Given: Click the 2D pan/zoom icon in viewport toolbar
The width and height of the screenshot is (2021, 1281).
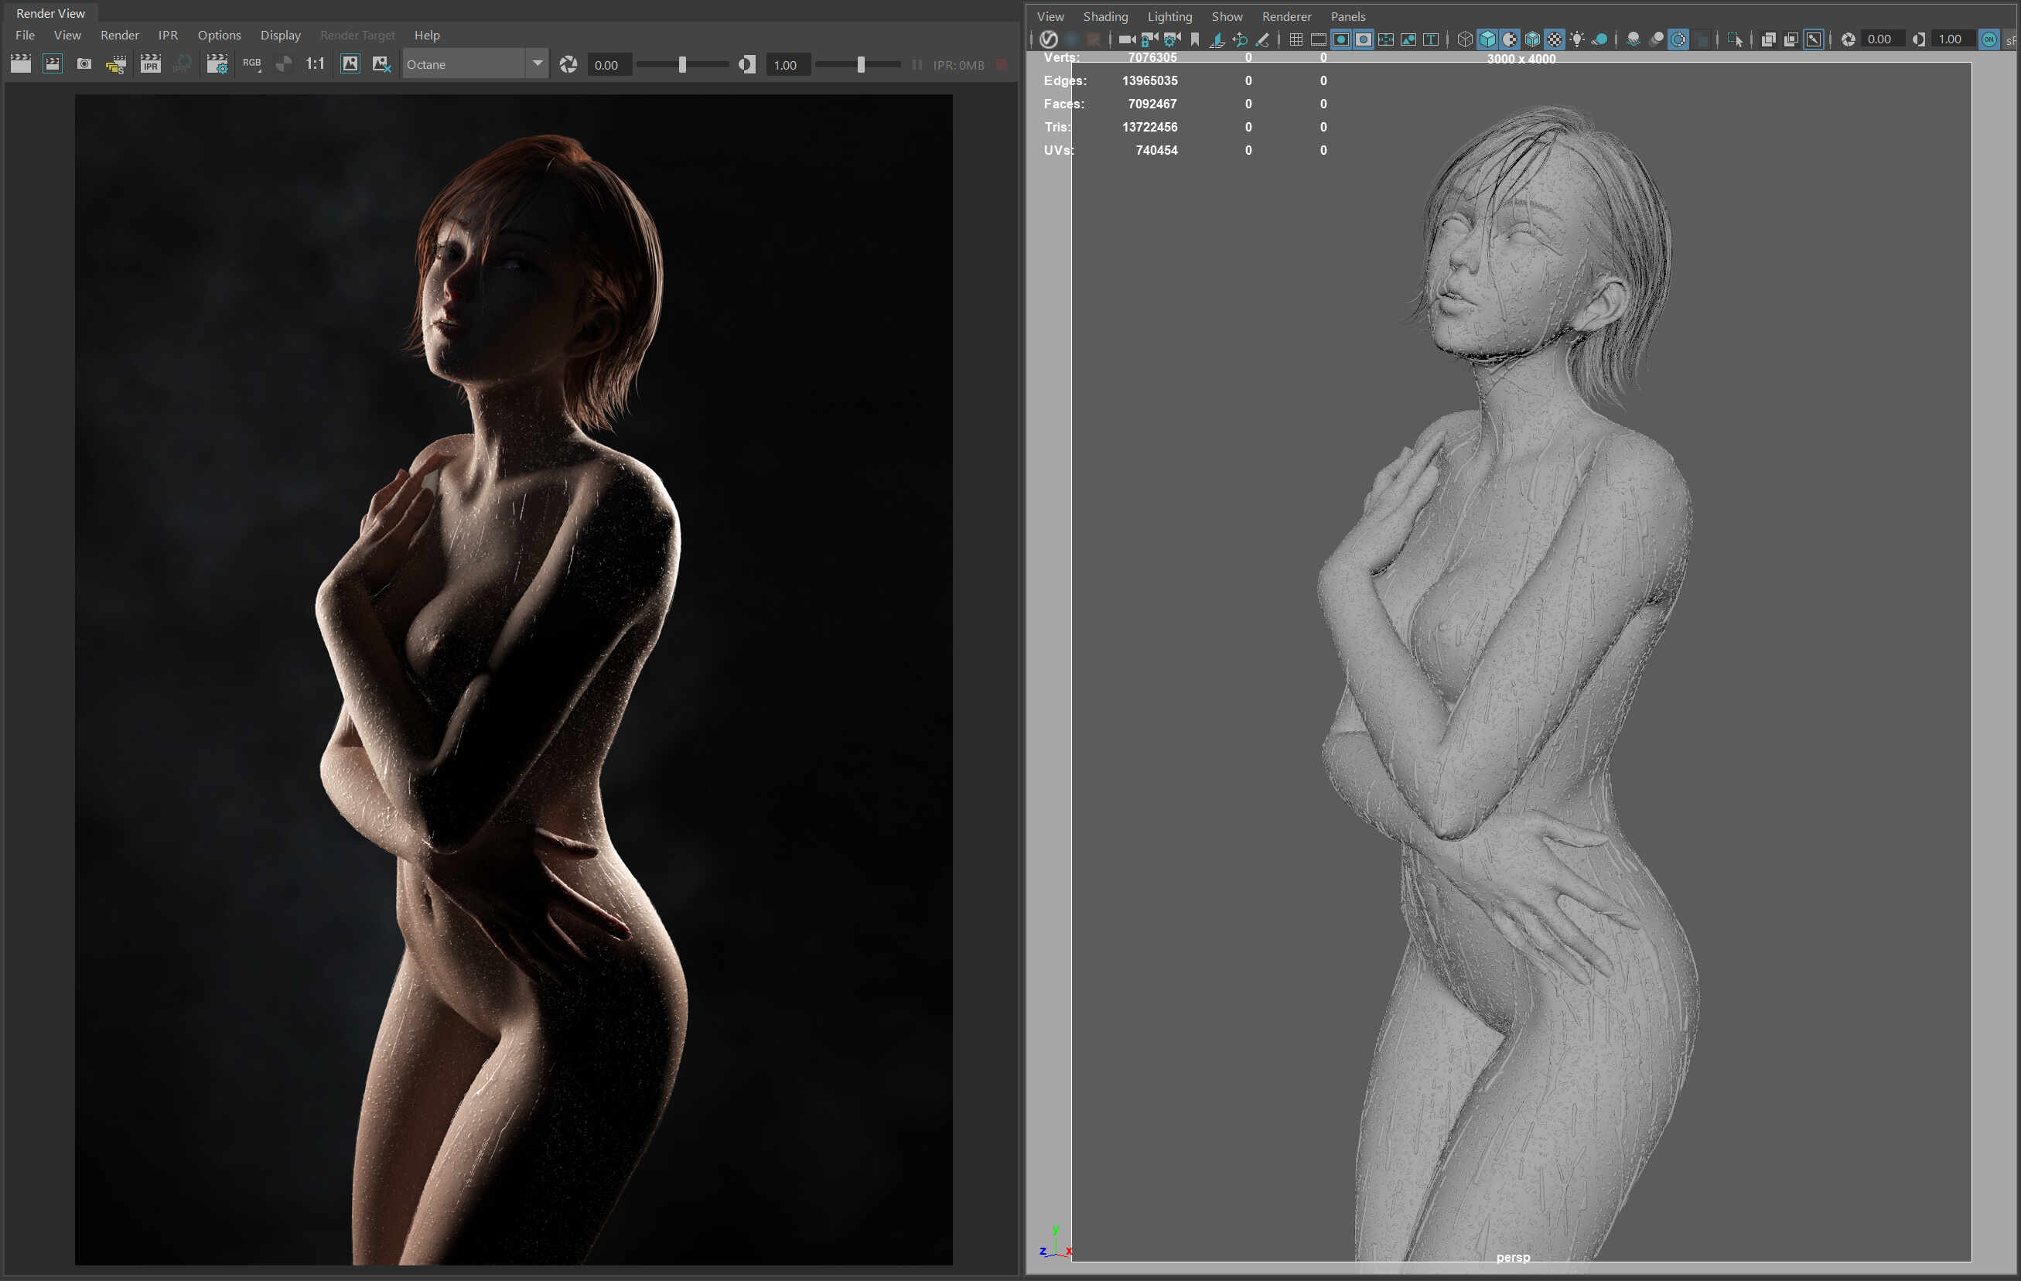Looking at the screenshot, I should (1240, 39).
